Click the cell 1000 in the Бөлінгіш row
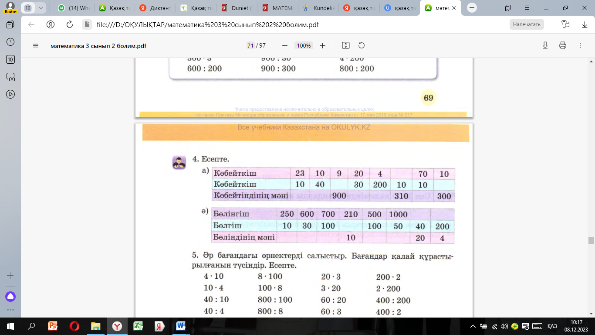The width and height of the screenshot is (595, 335). pos(399,214)
